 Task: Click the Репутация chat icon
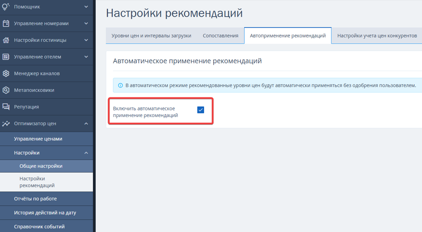(x=6, y=107)
